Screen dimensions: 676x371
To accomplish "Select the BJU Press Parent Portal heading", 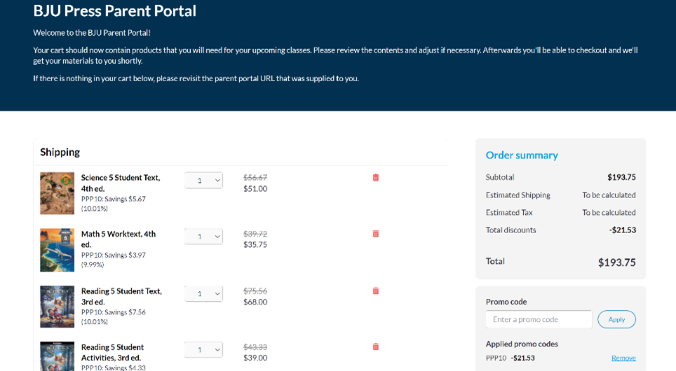I will (115, 10).
